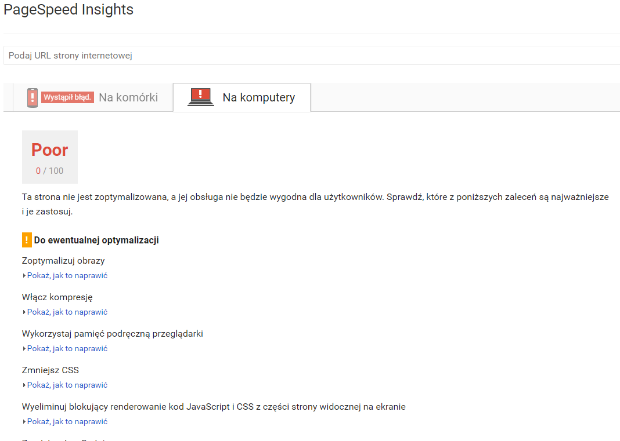The width and height of the screenshot is (620, 441).
Task: Click the 'Do ewentualnej optymalizacji' heading
Action: tap(96, 240)
